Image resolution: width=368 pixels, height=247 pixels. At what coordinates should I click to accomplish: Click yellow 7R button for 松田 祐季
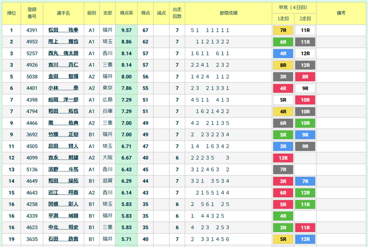(x=283, y=31)
